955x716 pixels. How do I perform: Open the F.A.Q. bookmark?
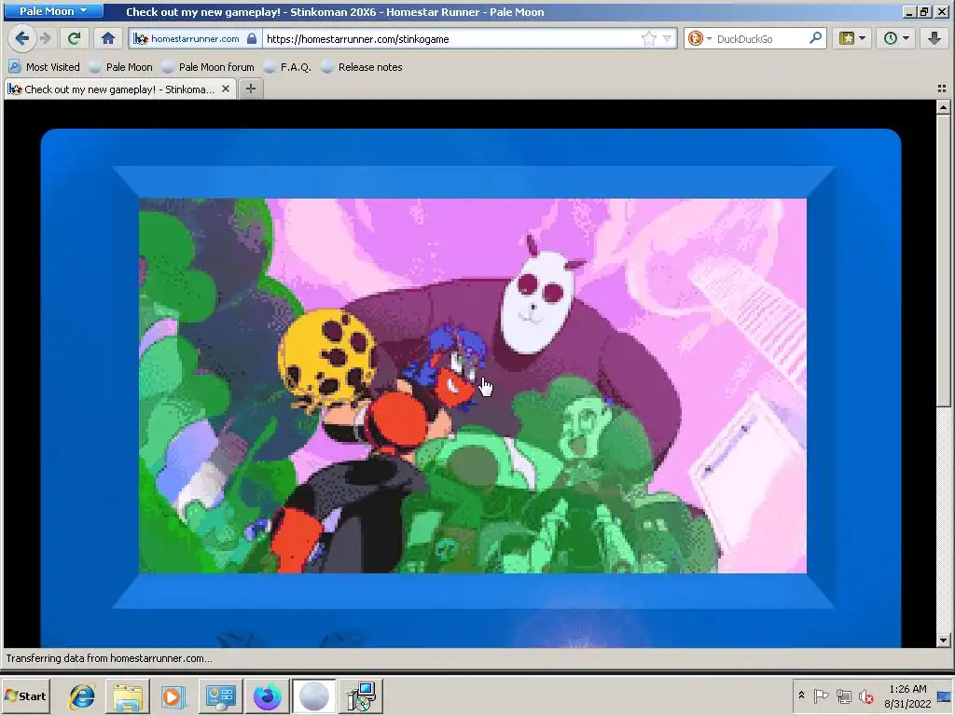click(x=287, y=67)
